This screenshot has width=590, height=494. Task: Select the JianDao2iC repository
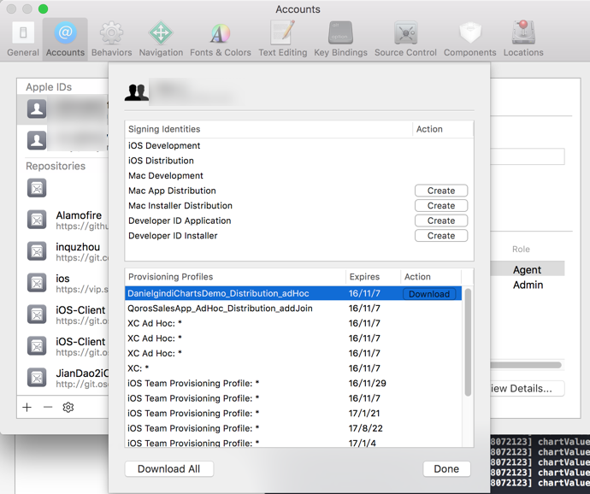click(62, 378)
